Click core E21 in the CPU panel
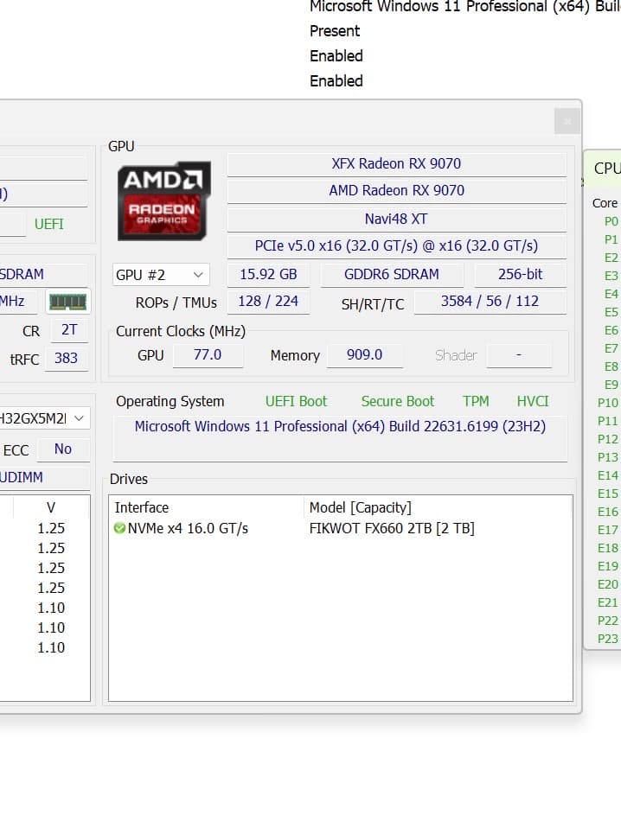 pyautogui.click(x=608, y=602)
